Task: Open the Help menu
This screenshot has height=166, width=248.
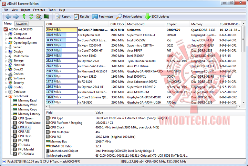Action: coord(62,10)
